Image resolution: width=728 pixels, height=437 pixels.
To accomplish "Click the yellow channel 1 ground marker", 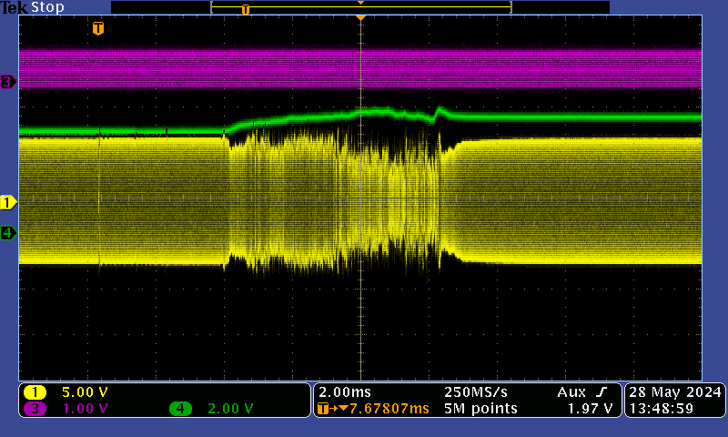I will [8, 201].
